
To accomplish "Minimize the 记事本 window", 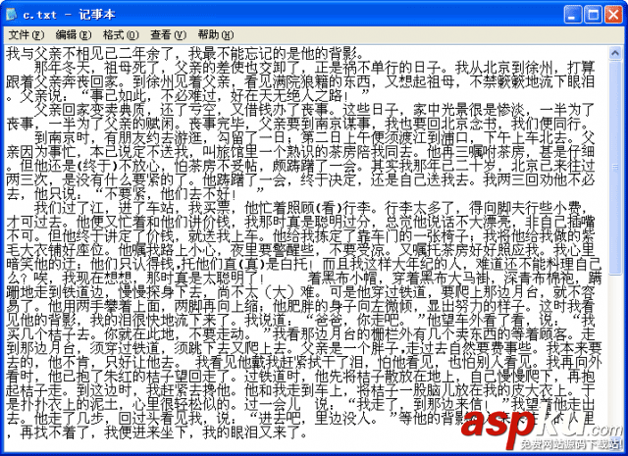I will click(x=572, y=15).
